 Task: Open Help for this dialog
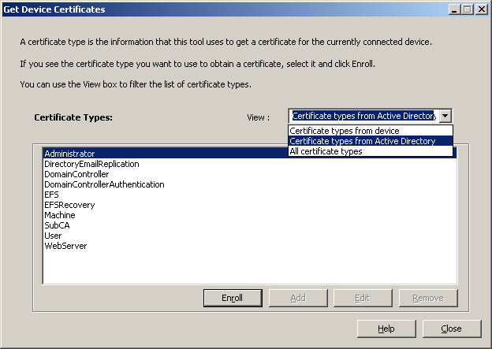[x=386, y=329]
